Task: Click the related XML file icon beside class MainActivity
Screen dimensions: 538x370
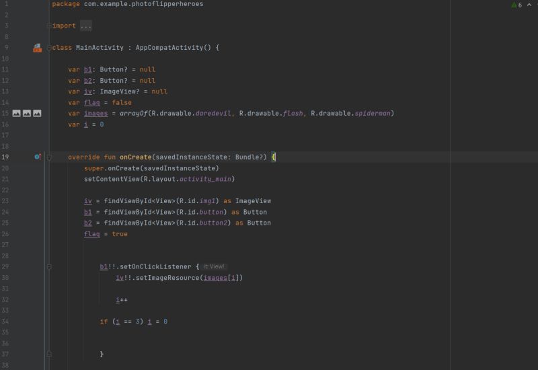Action: click(x=38, y=48)
